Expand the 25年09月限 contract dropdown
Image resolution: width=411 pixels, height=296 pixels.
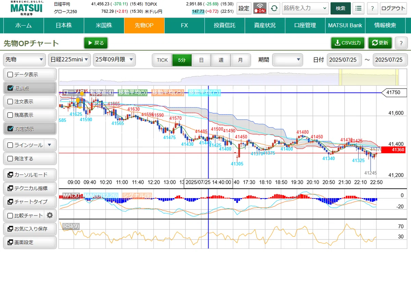click(114, 60)
